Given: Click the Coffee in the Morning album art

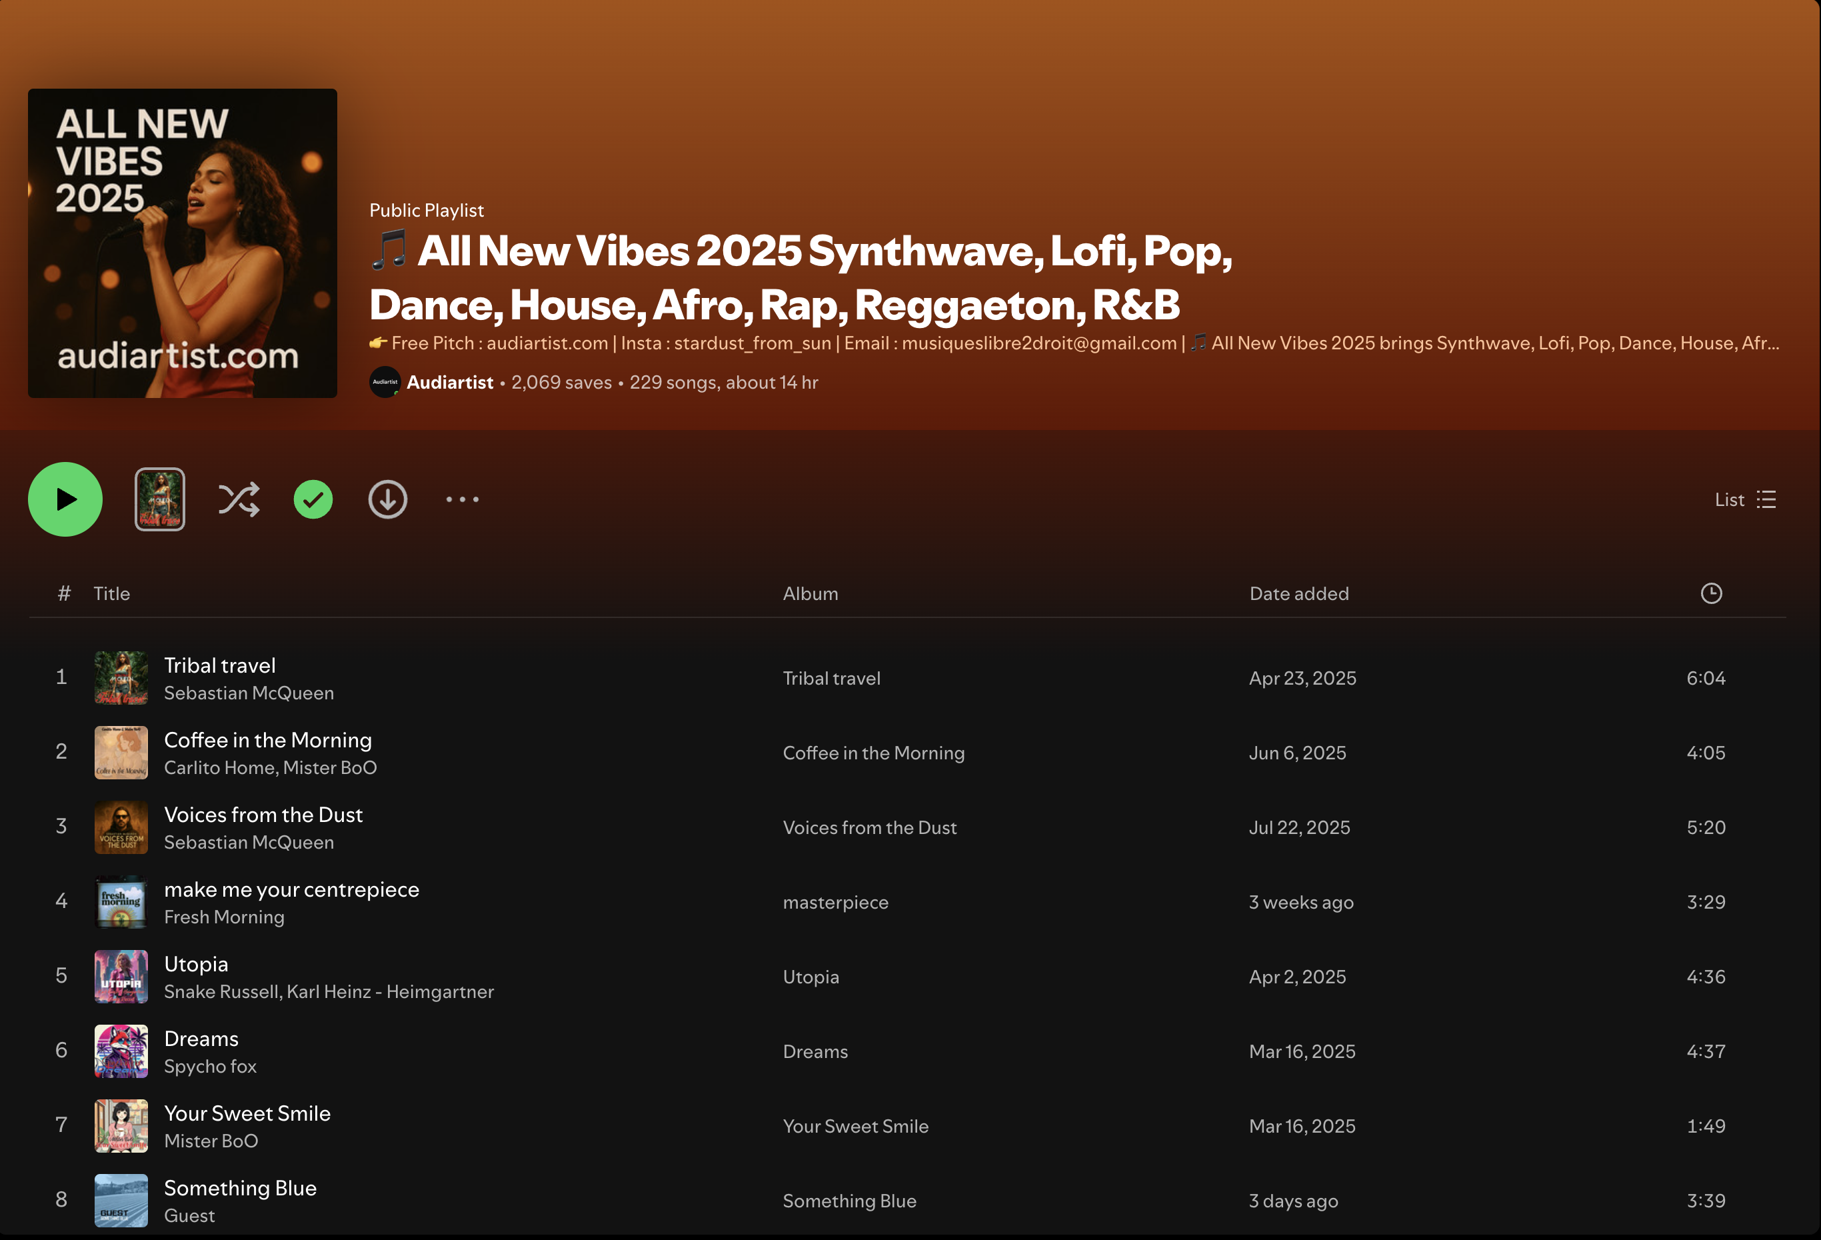Looking at the screenshot, I should pyautogui.click(x=121, y=753).
